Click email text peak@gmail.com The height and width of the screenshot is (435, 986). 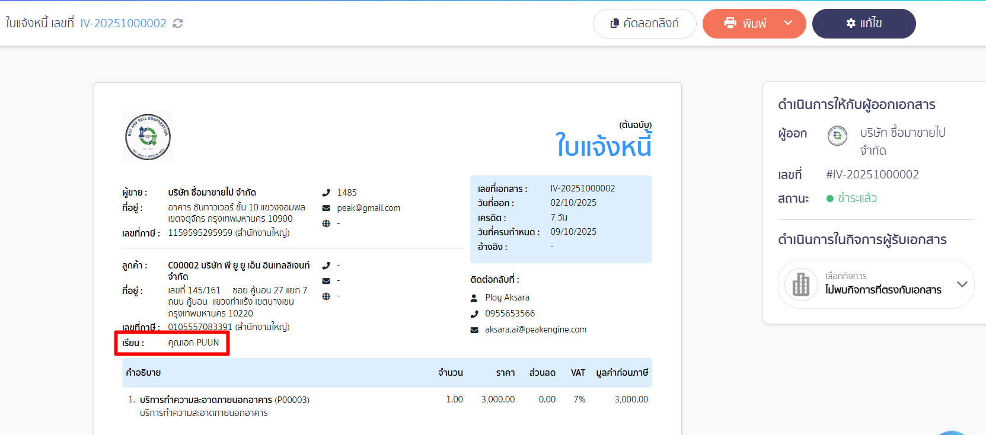368,208
